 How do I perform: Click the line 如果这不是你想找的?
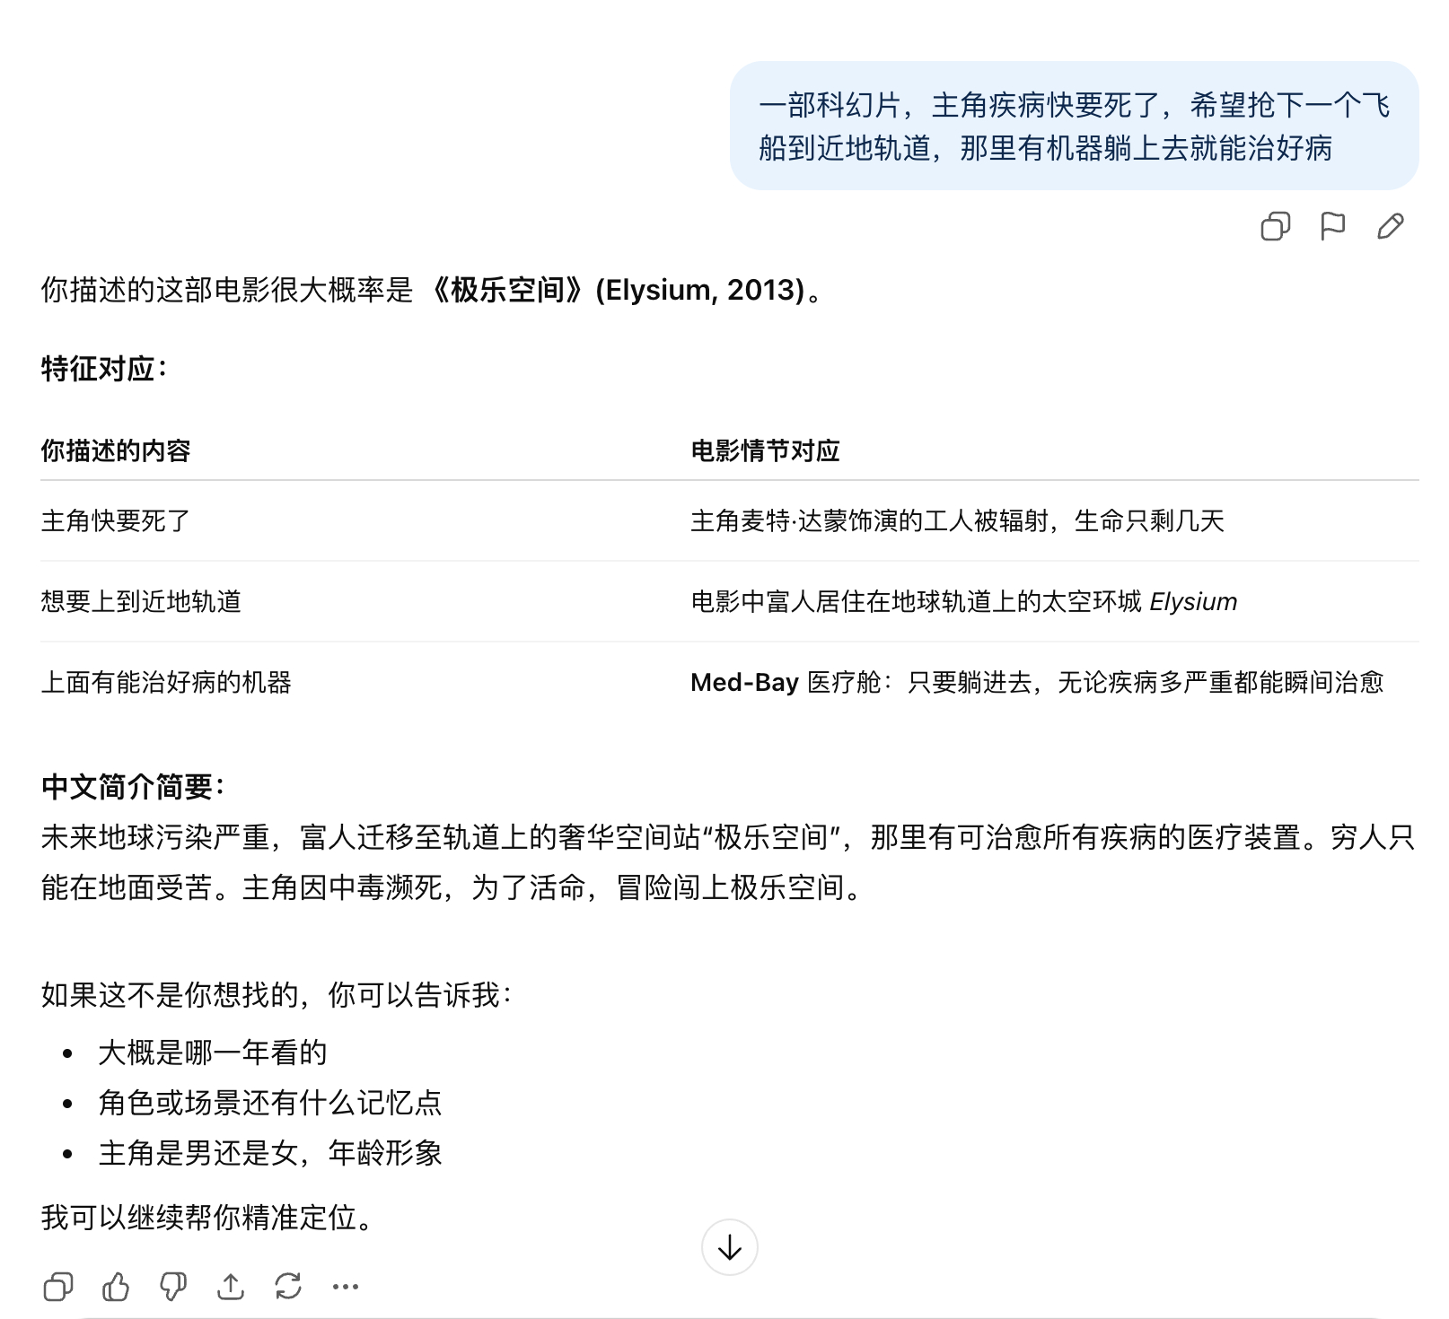pos(277,994)
